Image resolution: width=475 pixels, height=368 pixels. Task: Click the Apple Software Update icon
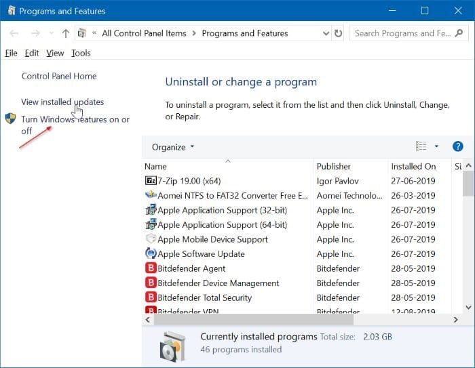click(151, 253)
